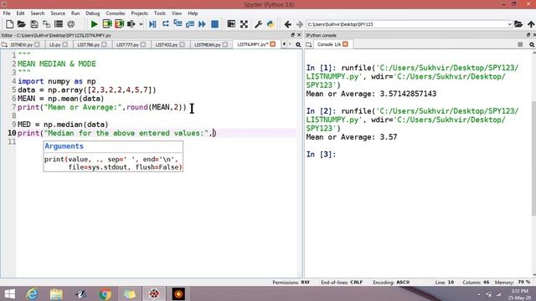This screenshot has height=301, width=536.
Task: Maximize current pane icon
Action: point(231,24)
